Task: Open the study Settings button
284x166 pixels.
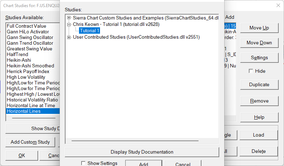Action: pyautogui.click(x=259, y=58)
